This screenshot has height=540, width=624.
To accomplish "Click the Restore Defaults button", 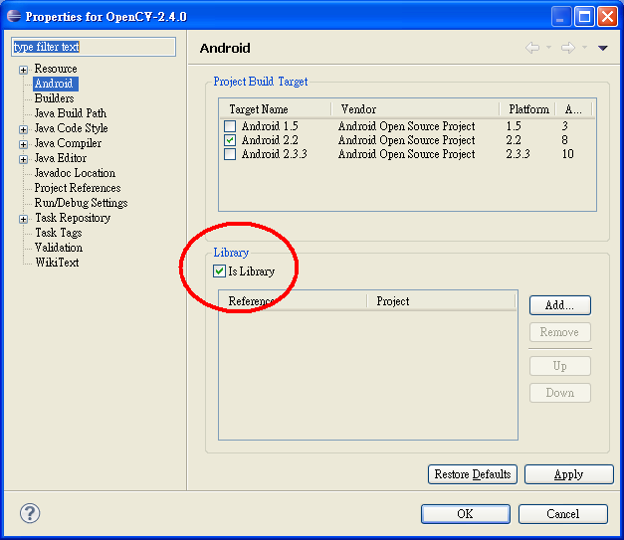I will click(473, 474).
